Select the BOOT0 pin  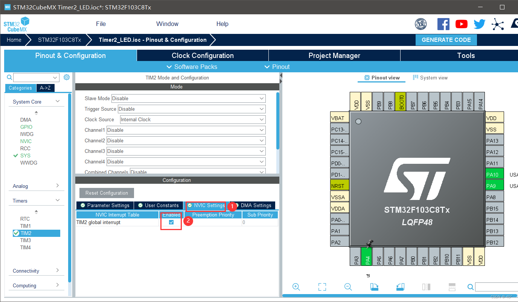(401, 101)
